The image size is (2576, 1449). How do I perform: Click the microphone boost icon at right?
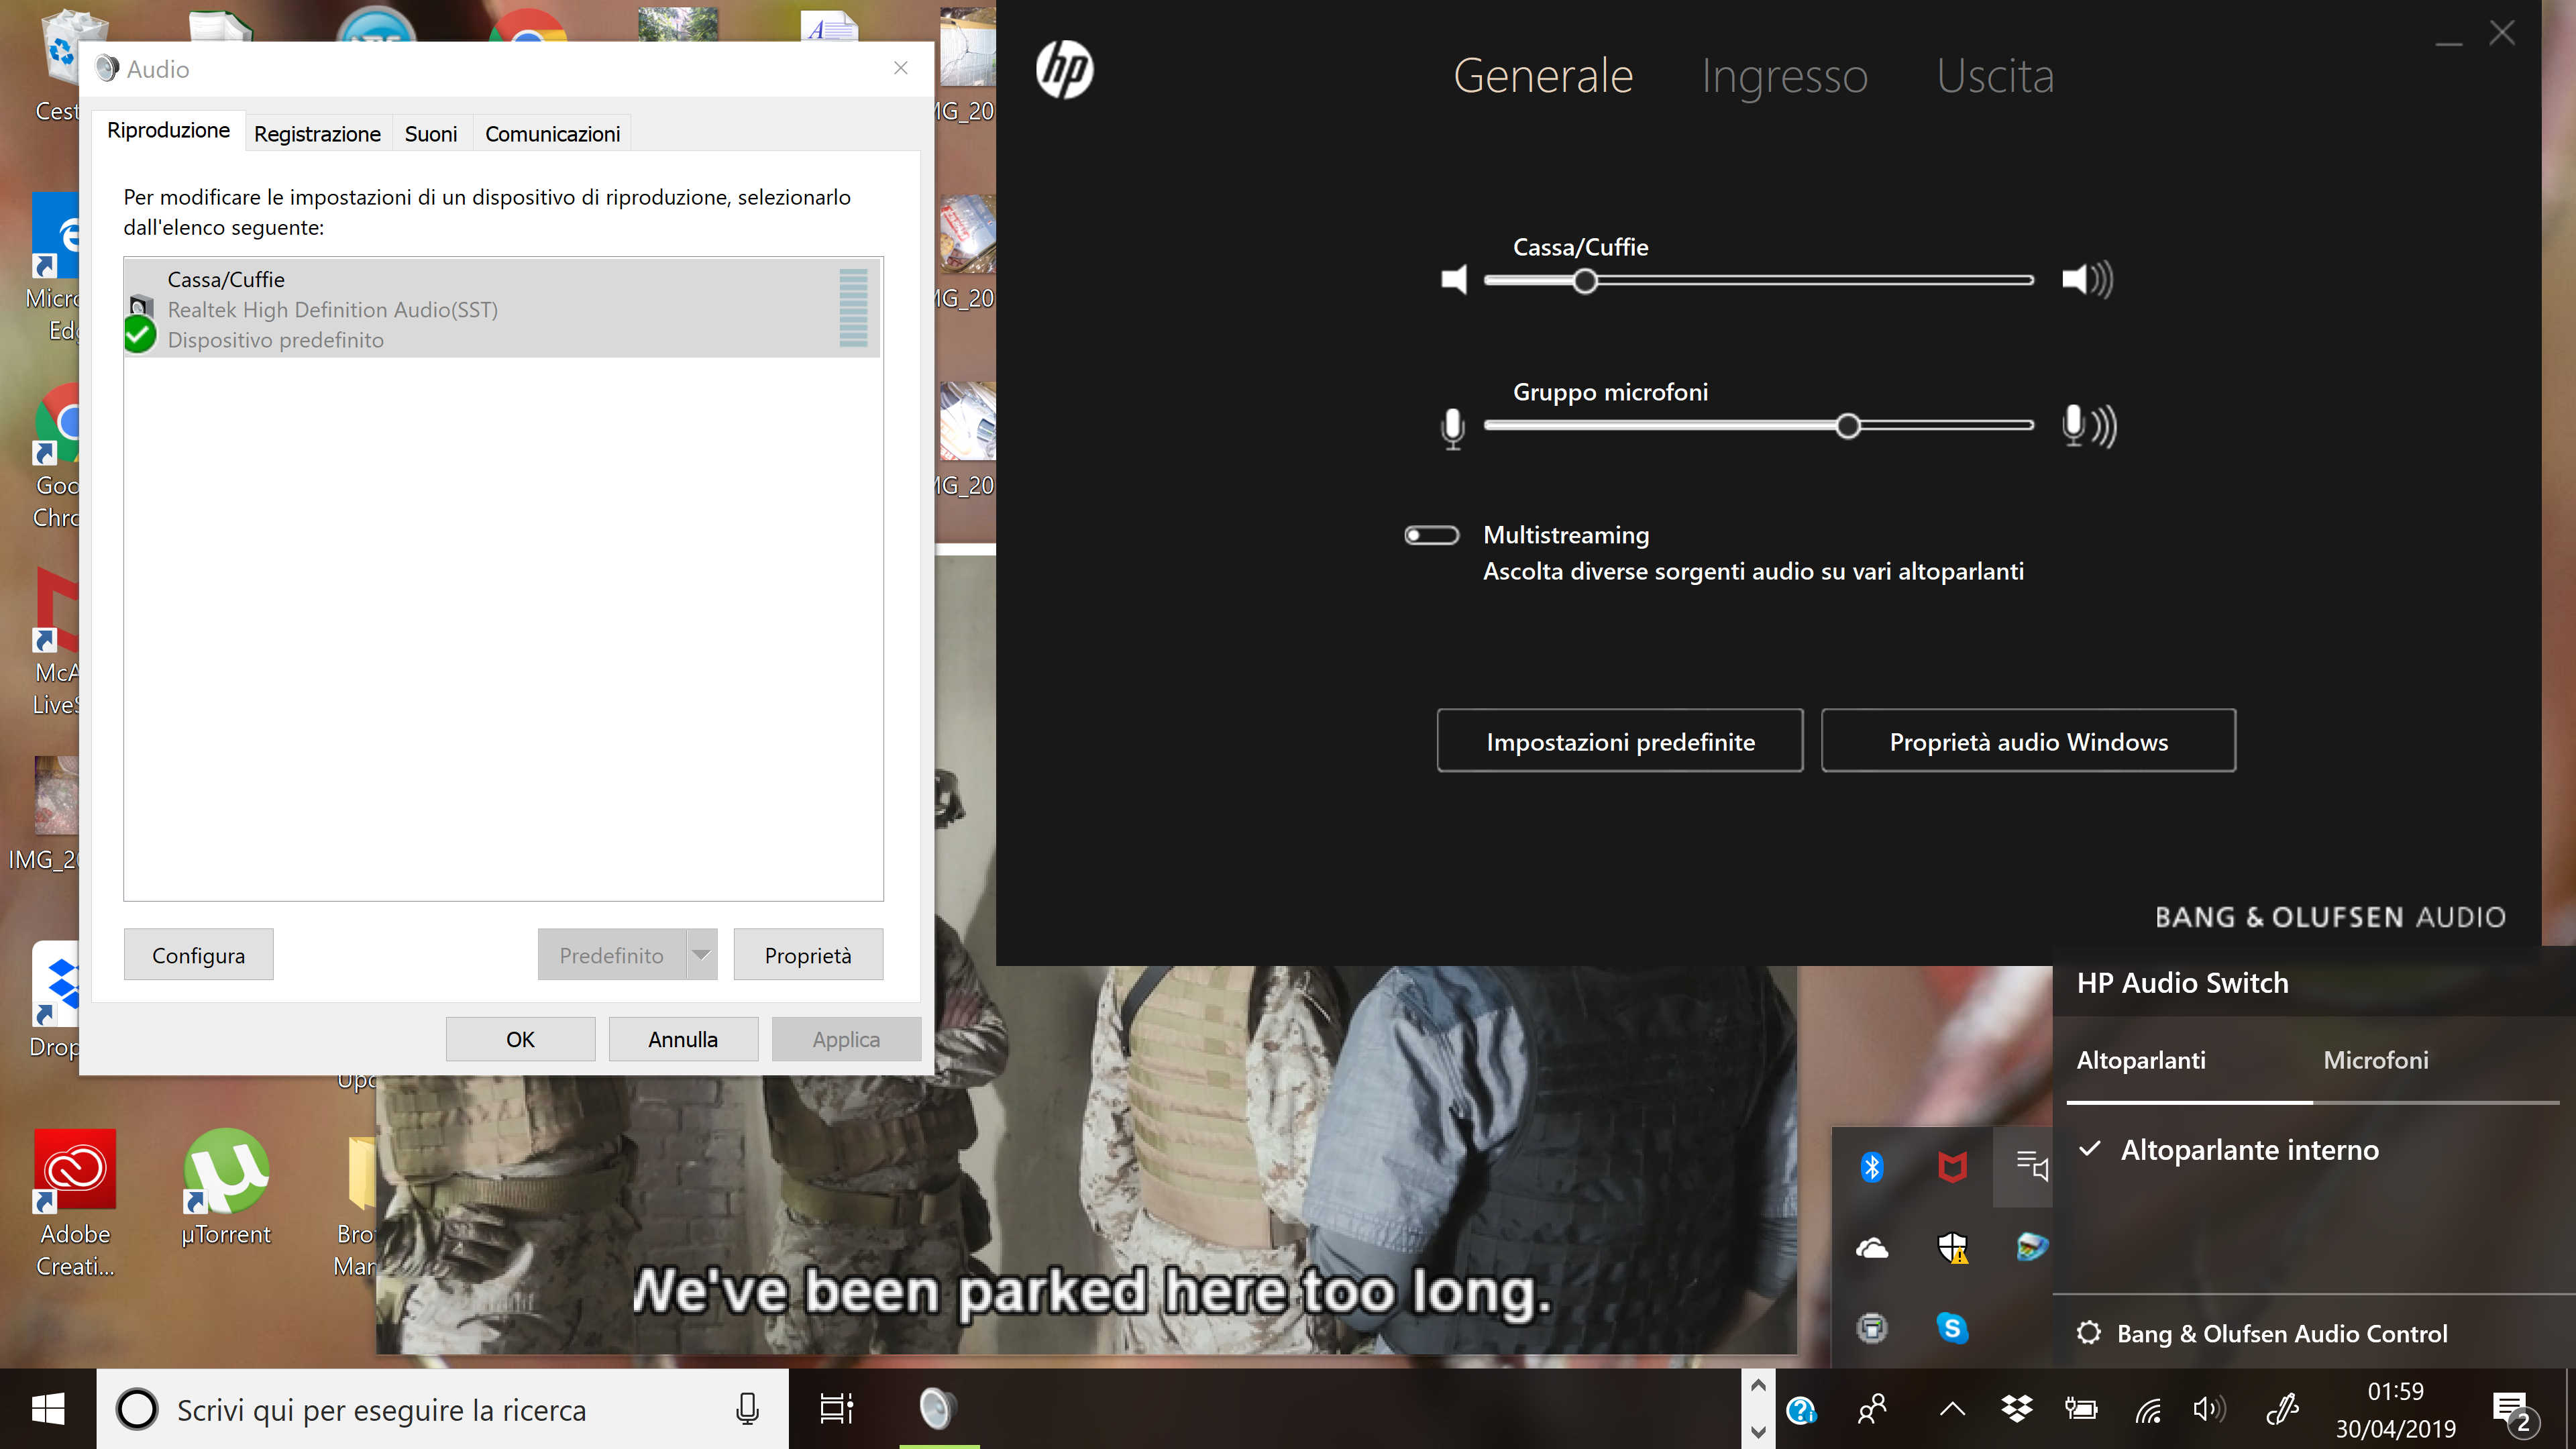pos(2088,426)
